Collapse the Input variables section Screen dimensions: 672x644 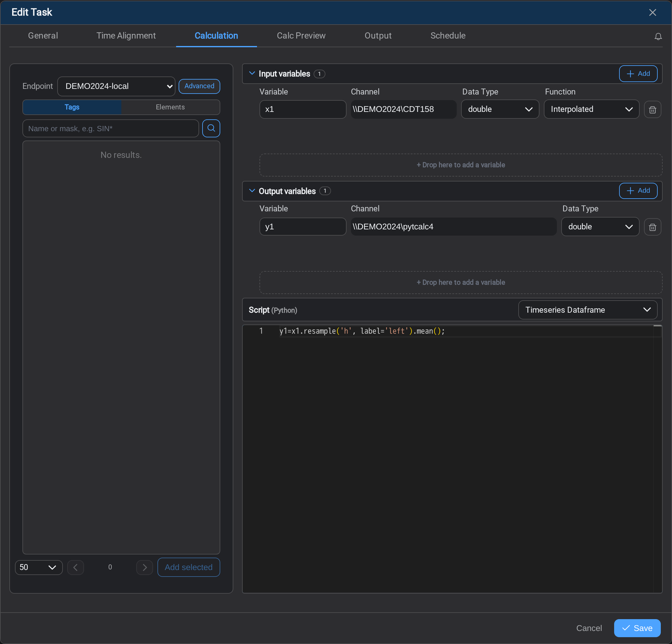point(252,73)
